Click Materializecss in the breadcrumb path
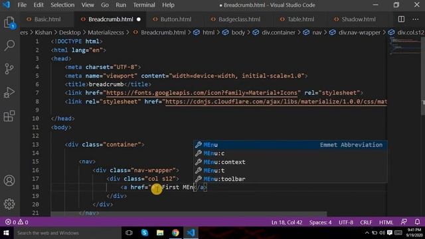Viewport: 425px width, 239px height. point(106,33)
